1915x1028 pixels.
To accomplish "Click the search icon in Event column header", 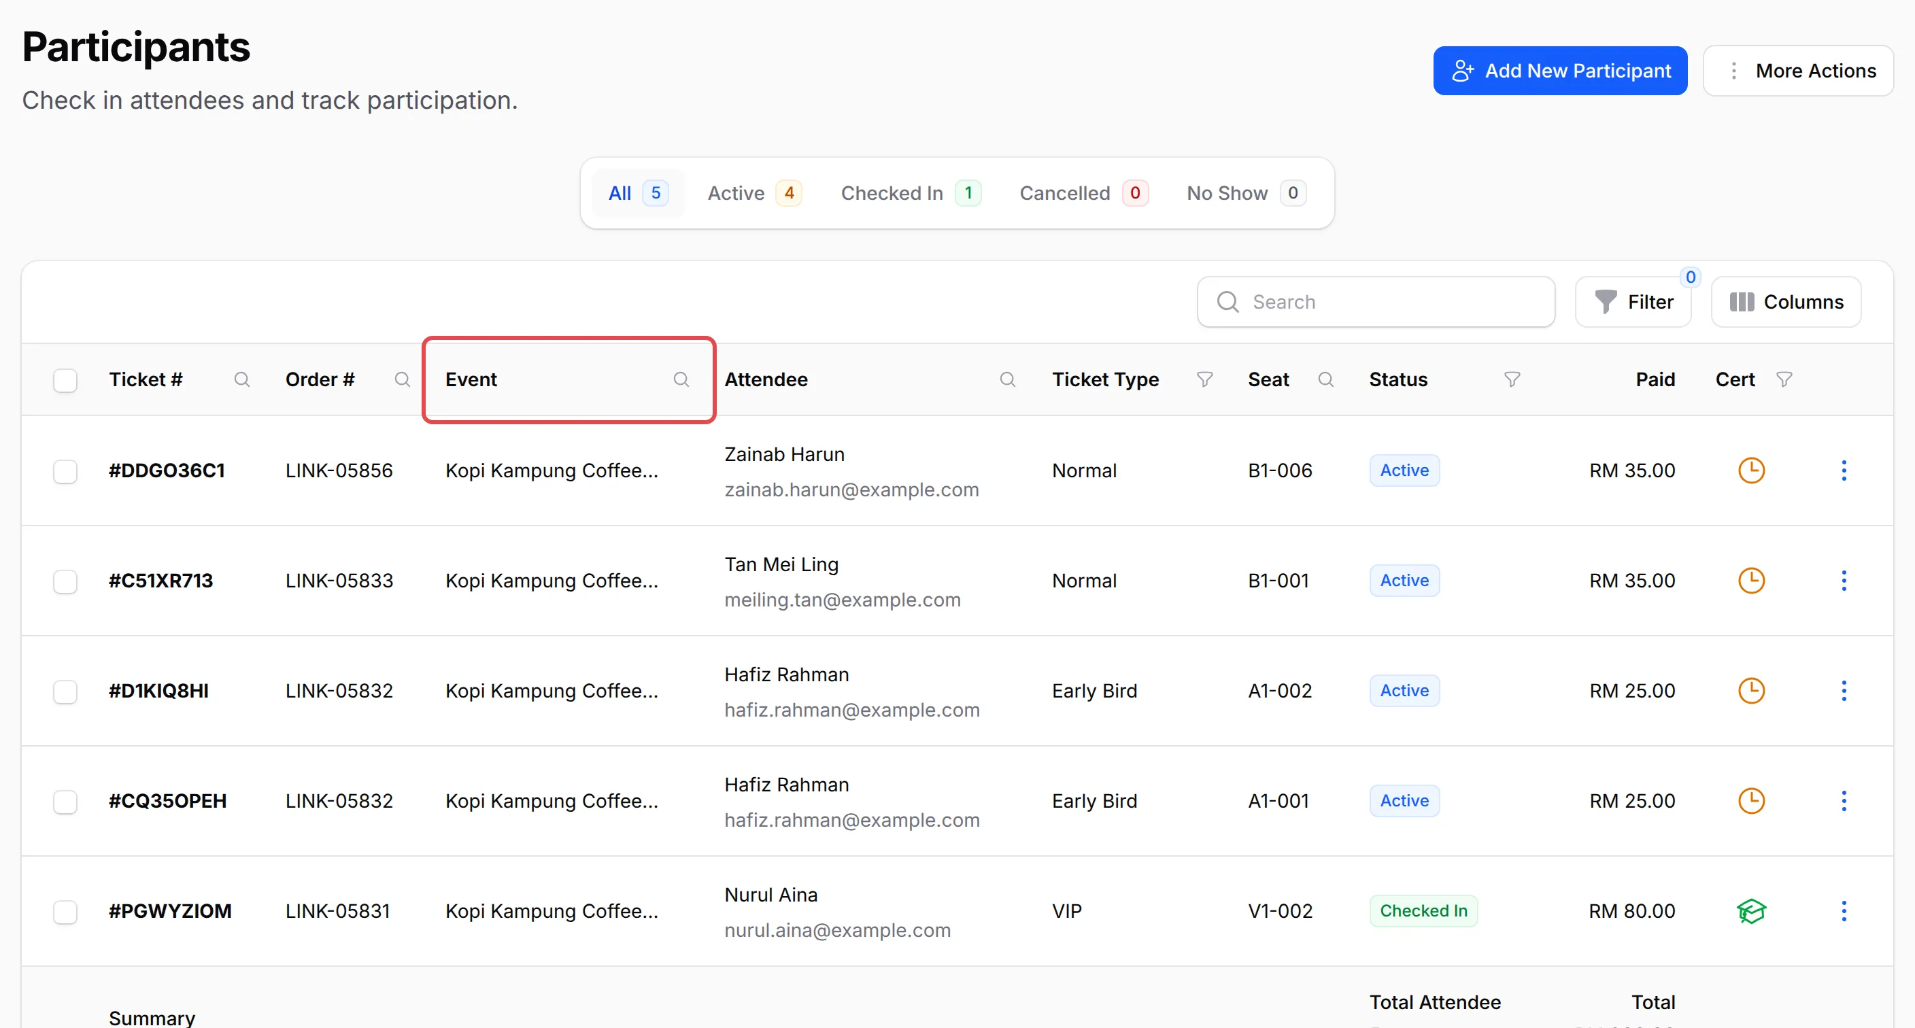I will tap(681, 380).
